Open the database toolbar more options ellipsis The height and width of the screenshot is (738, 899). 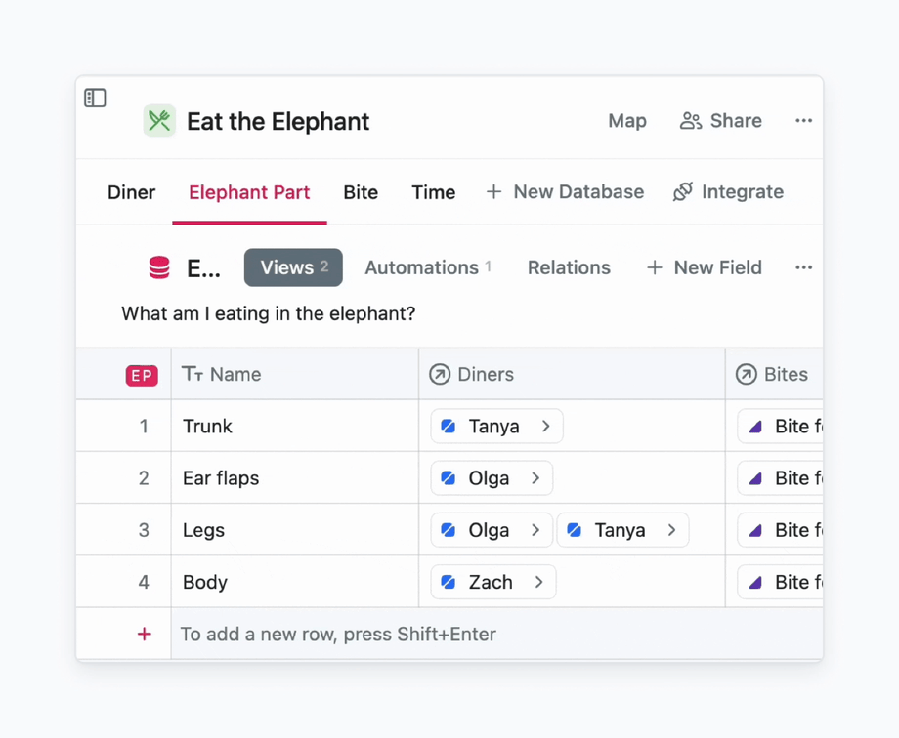coord(803,267)
